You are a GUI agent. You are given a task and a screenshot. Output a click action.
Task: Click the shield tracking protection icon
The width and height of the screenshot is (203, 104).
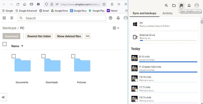46,4
